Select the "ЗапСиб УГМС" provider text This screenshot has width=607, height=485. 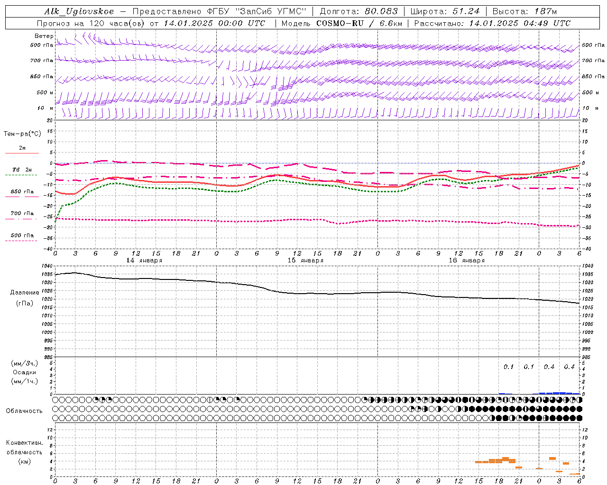271,11
